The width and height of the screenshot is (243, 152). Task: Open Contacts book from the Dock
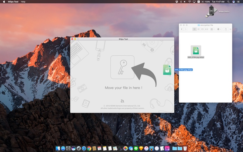[94, 148]
